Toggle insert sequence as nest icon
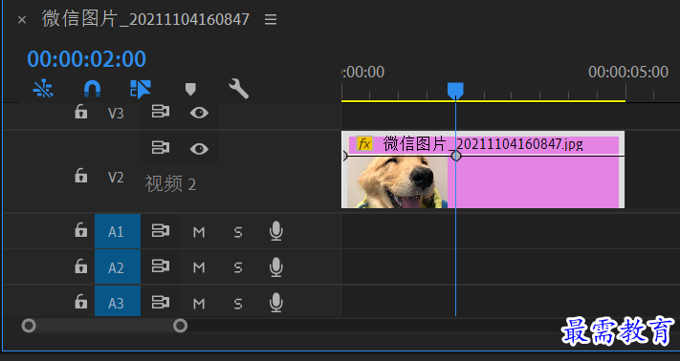Image resolution: width=680 pixels, height=361 pixels. [x=43, y=89]
